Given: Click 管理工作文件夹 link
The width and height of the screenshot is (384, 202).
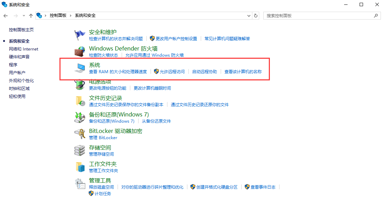Looking at the screenshot, I should click(x=103, y=170).
